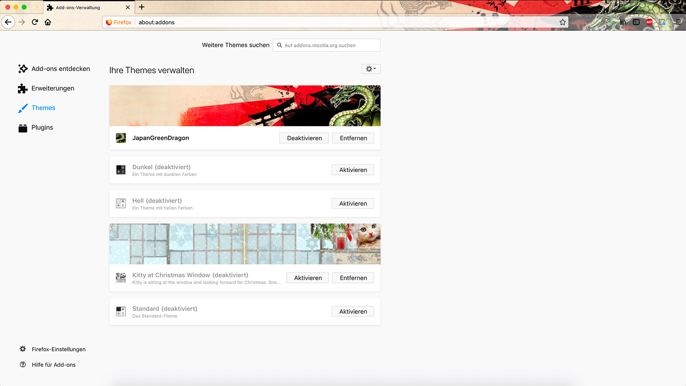Click the Add-ons entdecken sparkle icon
686x386 pixels.
click(23, 69)
